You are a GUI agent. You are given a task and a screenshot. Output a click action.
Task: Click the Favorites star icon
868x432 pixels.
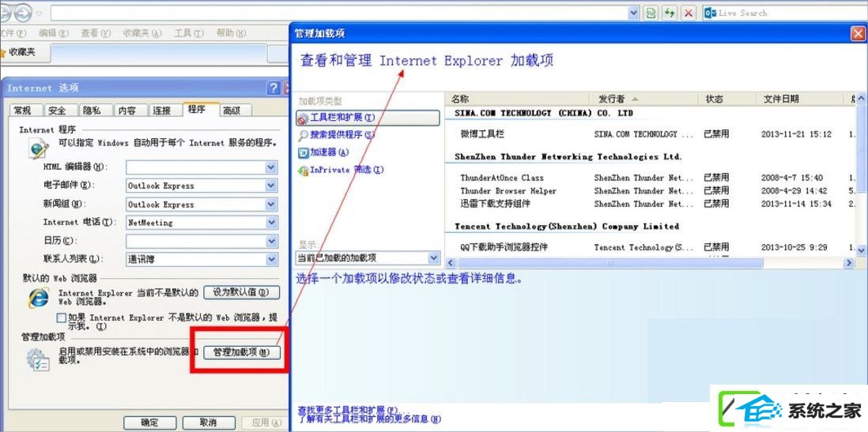pyautogui.click(x=2, y=52)
